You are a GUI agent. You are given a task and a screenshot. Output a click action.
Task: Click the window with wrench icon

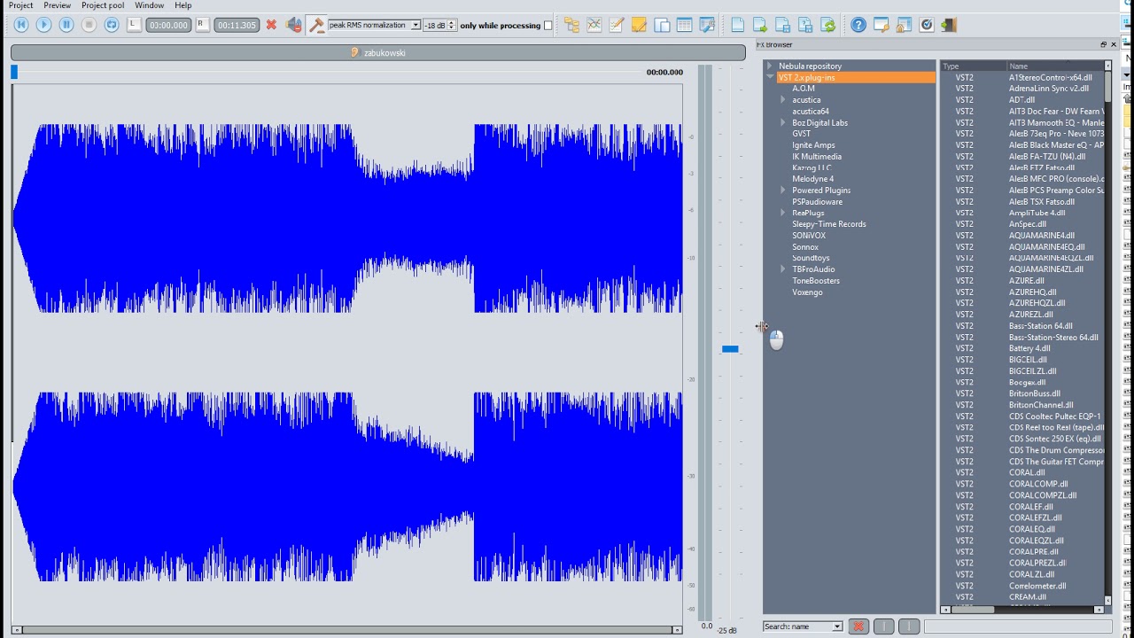point(707,25)
